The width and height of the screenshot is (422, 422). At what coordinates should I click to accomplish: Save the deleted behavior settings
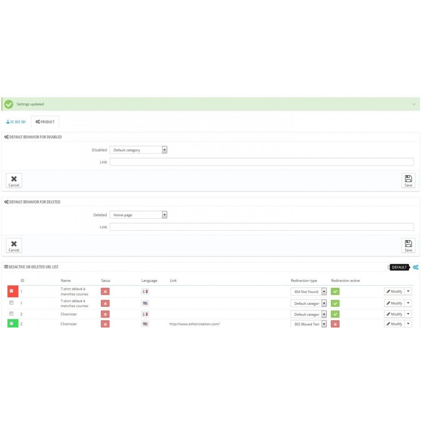[408, 246]
